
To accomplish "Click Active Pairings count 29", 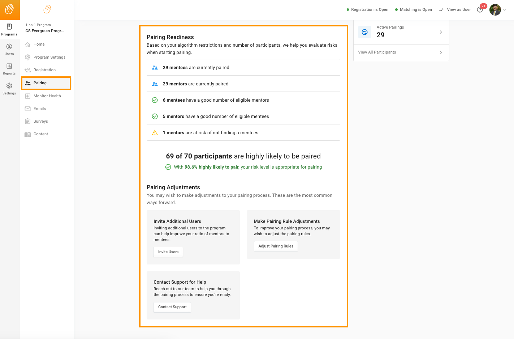I will [x=380, y=35].
